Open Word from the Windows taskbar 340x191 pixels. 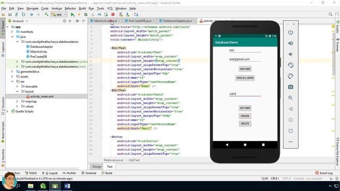pos(67,186)
